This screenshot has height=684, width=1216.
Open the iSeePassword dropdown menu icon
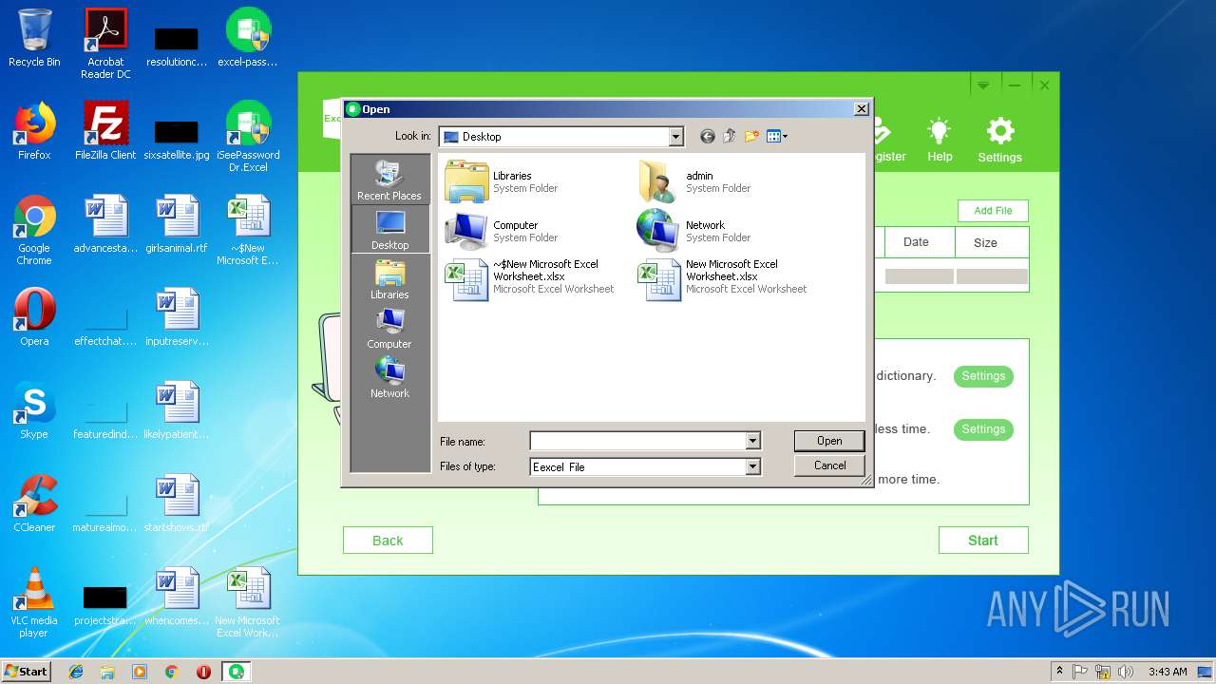[983, 85]
